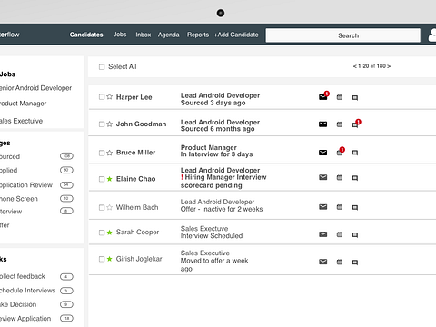Open Sarah Cooper's comment icon
The height and width of the screenshot is (327, 436).
[355, 235]
